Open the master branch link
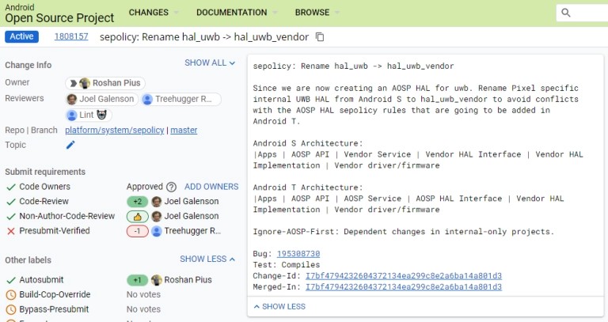 click(x=184, y=131)
